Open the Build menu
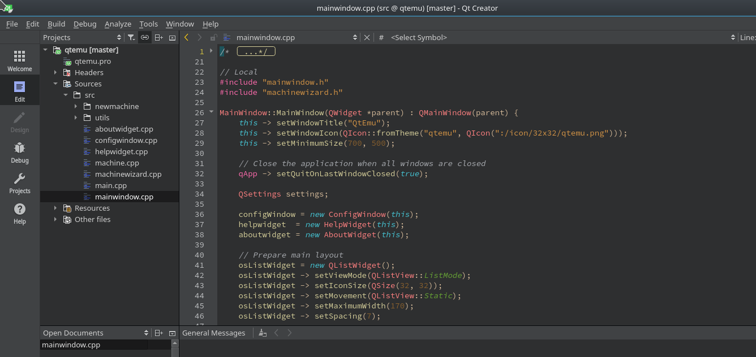Viewport: 756px width, 357px height. (x=57, y=24)
